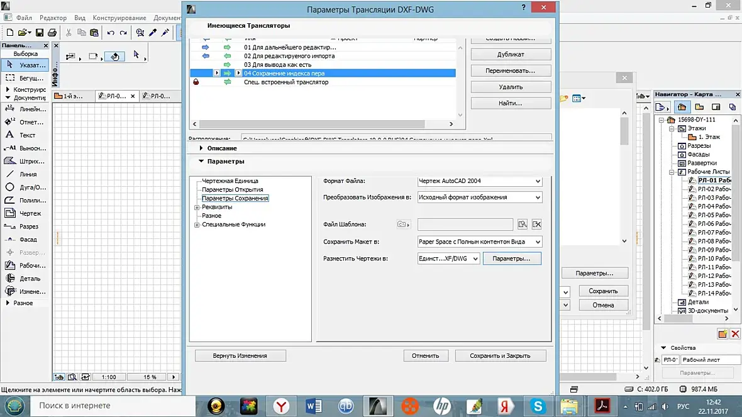The image size is (742, 417).
Task: Open the Редактор menu
Action: click(53, 18)
